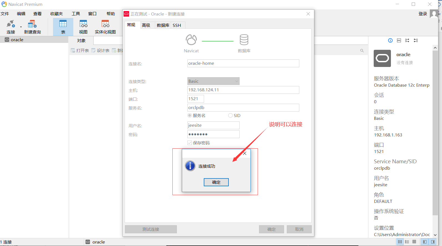Click the 设计表 button
Image resolution: width=442 pixels, height=246 pixels.
pyautogui.click(x=101, y=50)
